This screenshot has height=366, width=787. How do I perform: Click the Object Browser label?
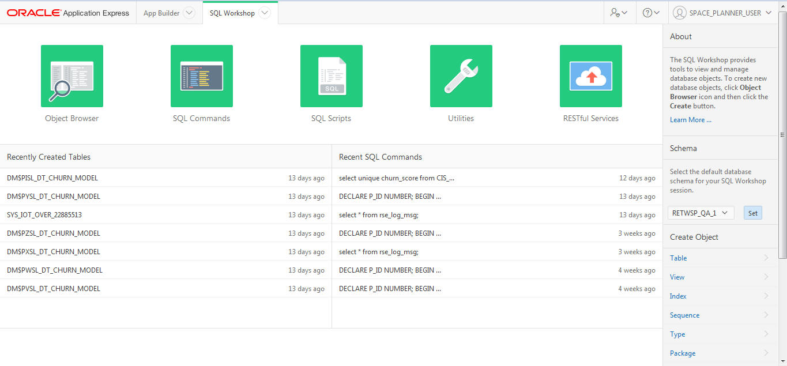pyautogui.click(x=72, y=118)
